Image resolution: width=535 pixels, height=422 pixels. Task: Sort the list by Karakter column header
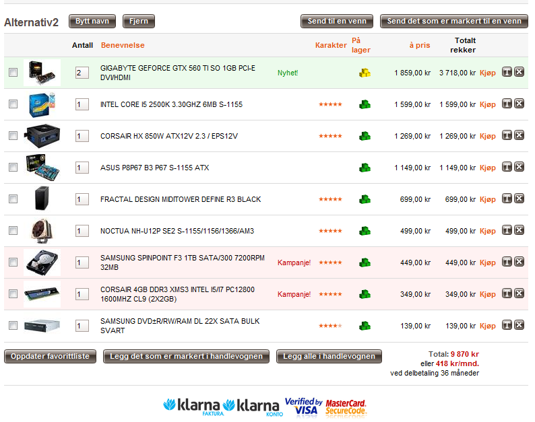point(331,45)
